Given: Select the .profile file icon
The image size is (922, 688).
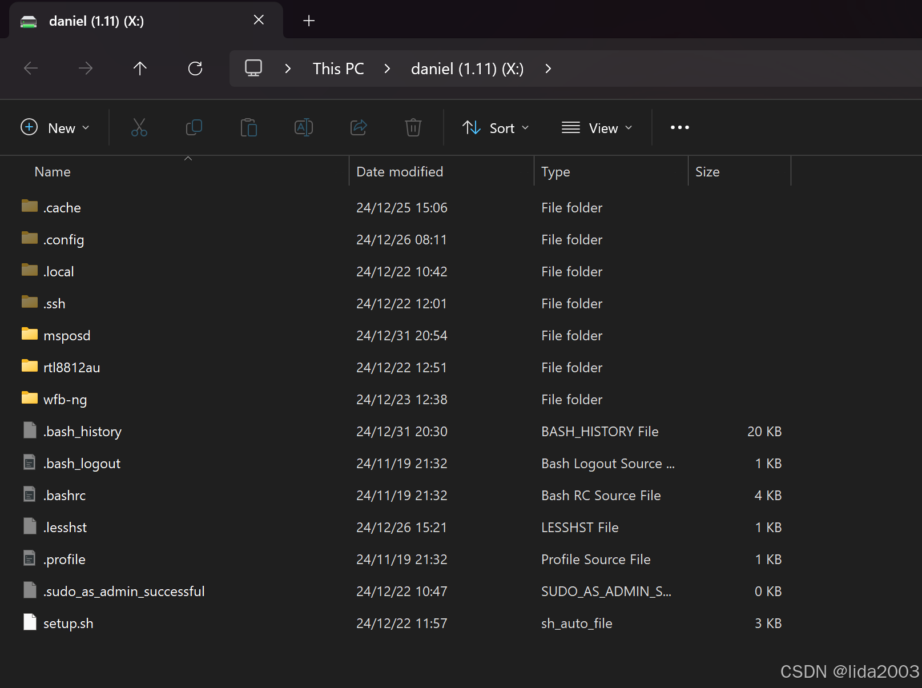Looking at the screenshot, I should point(30,558).
